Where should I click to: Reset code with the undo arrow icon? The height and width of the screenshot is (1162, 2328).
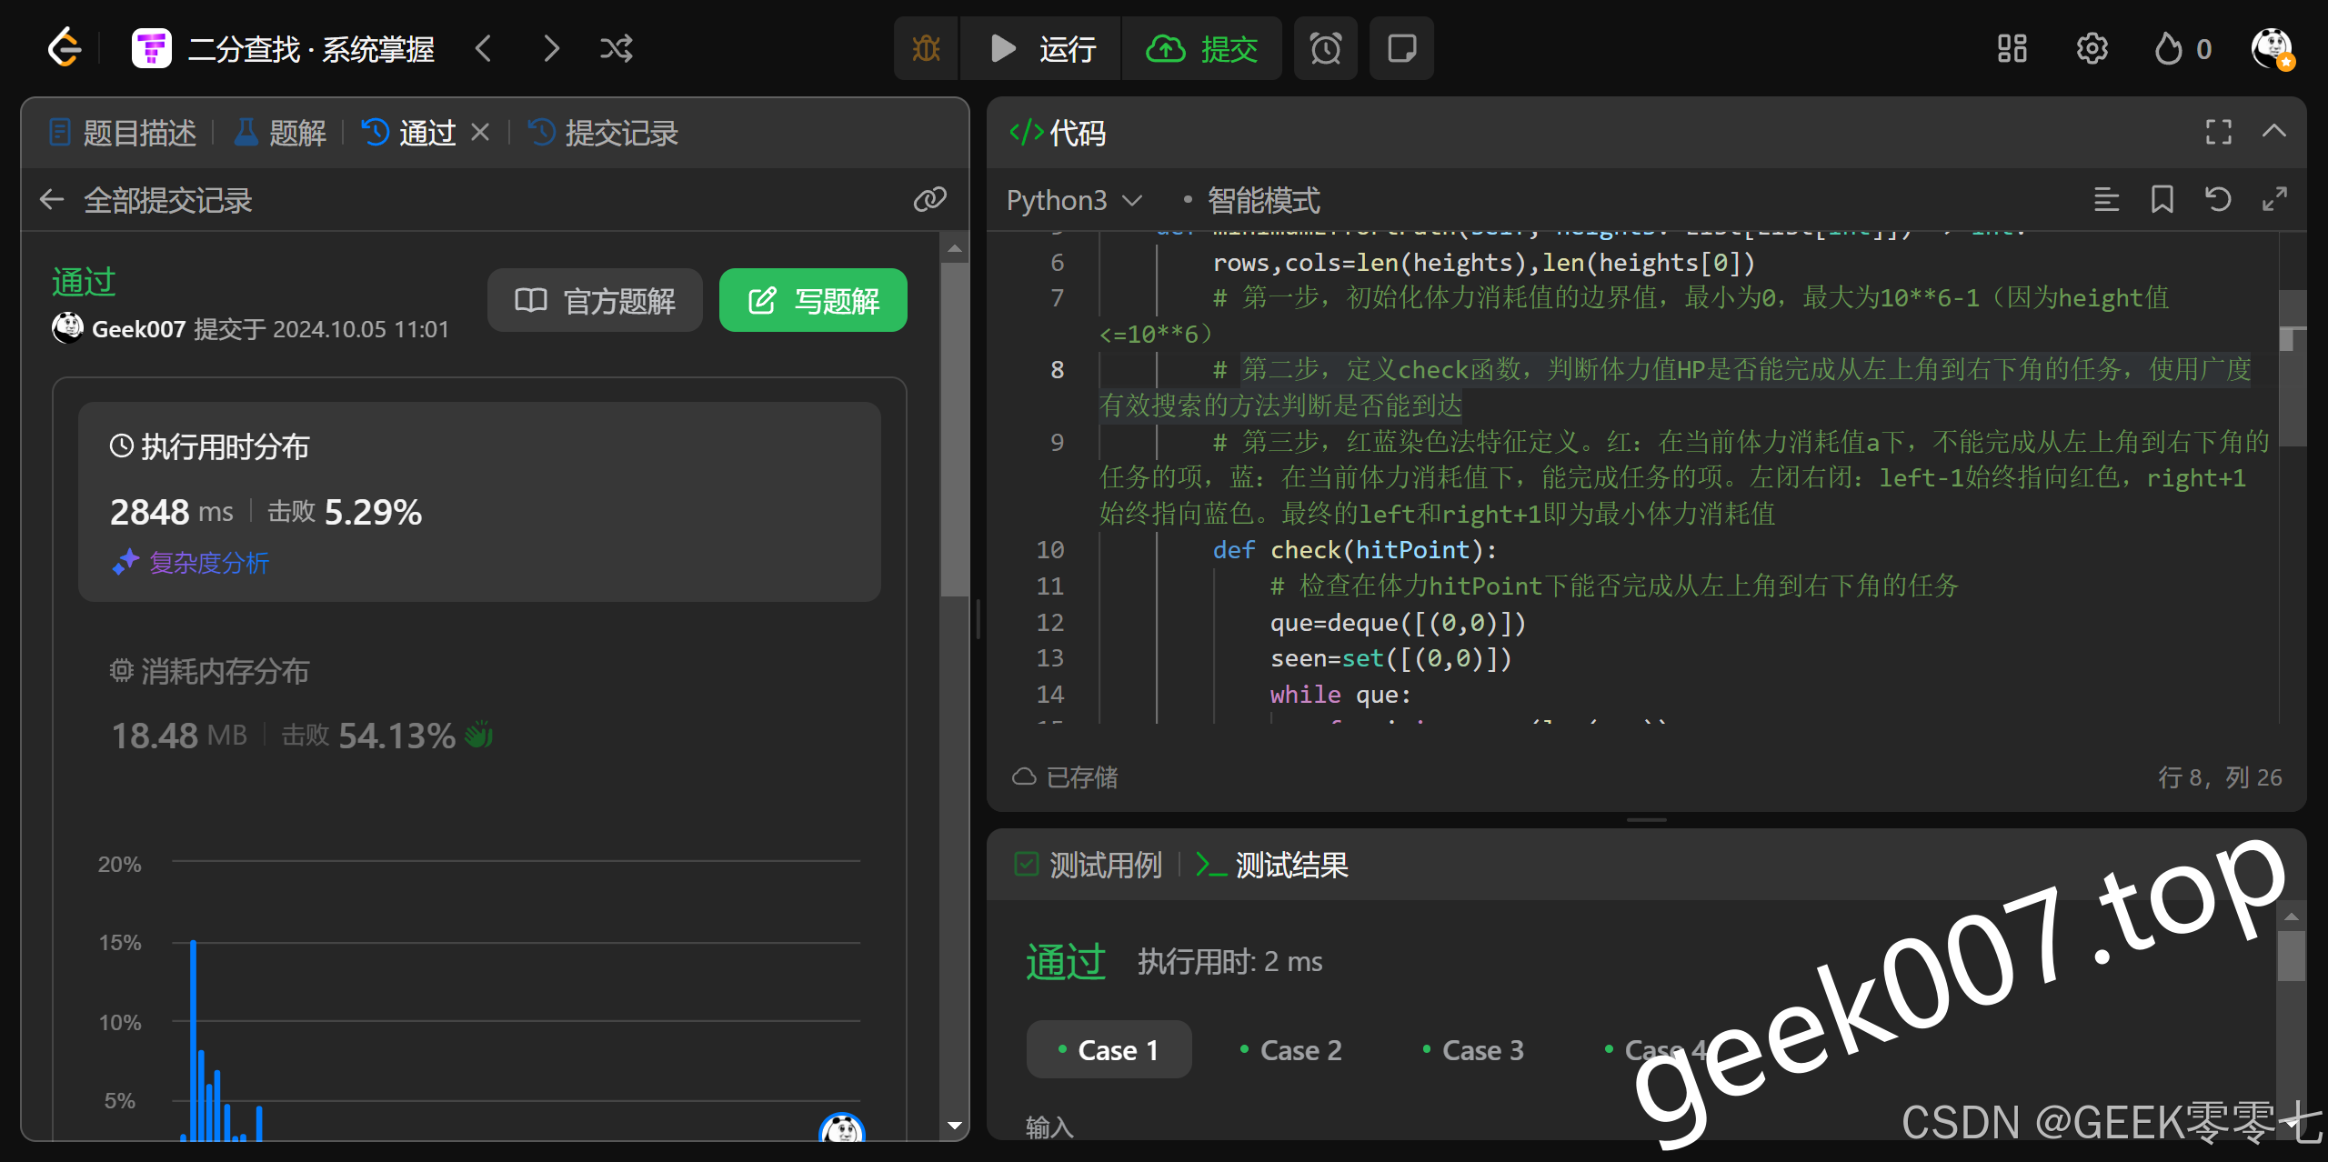pyautogui.click(x=2218, y=199)
